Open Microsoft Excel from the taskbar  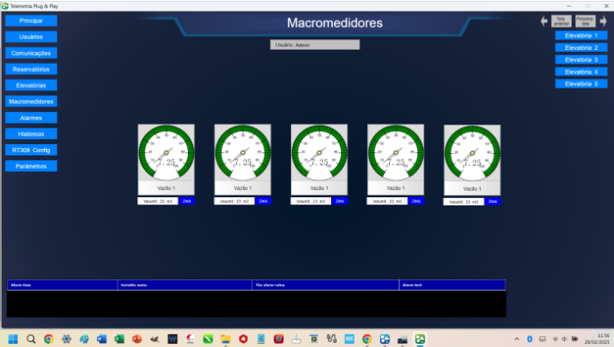coord(119,338)
